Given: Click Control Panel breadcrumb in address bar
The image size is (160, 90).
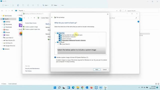Looking at the screenshot, I should click(x=45, y=18).
